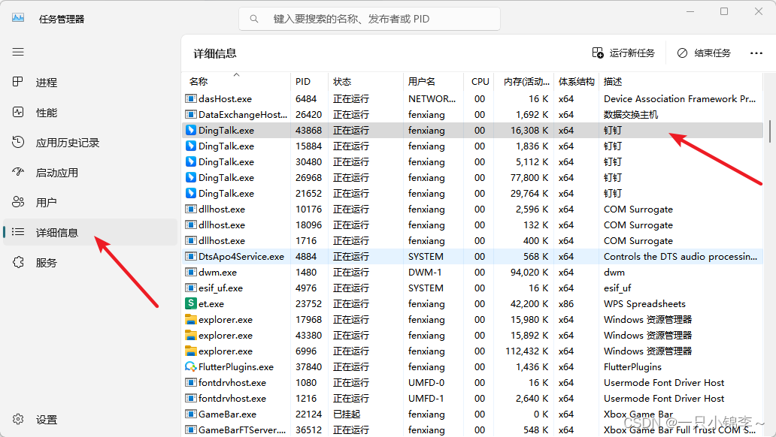Click the 运行新任务 button

(x=623, y=53)
